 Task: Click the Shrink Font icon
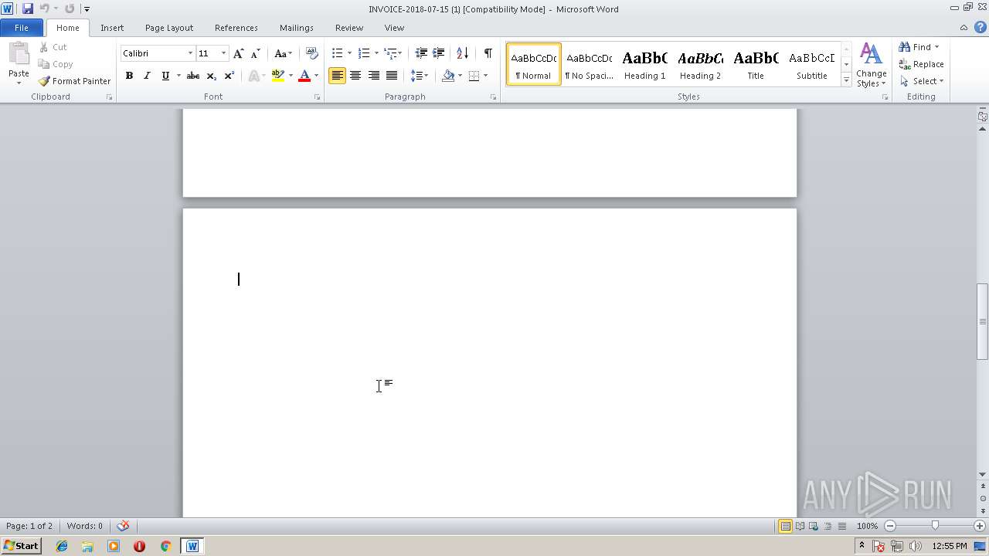coord(255,53)
